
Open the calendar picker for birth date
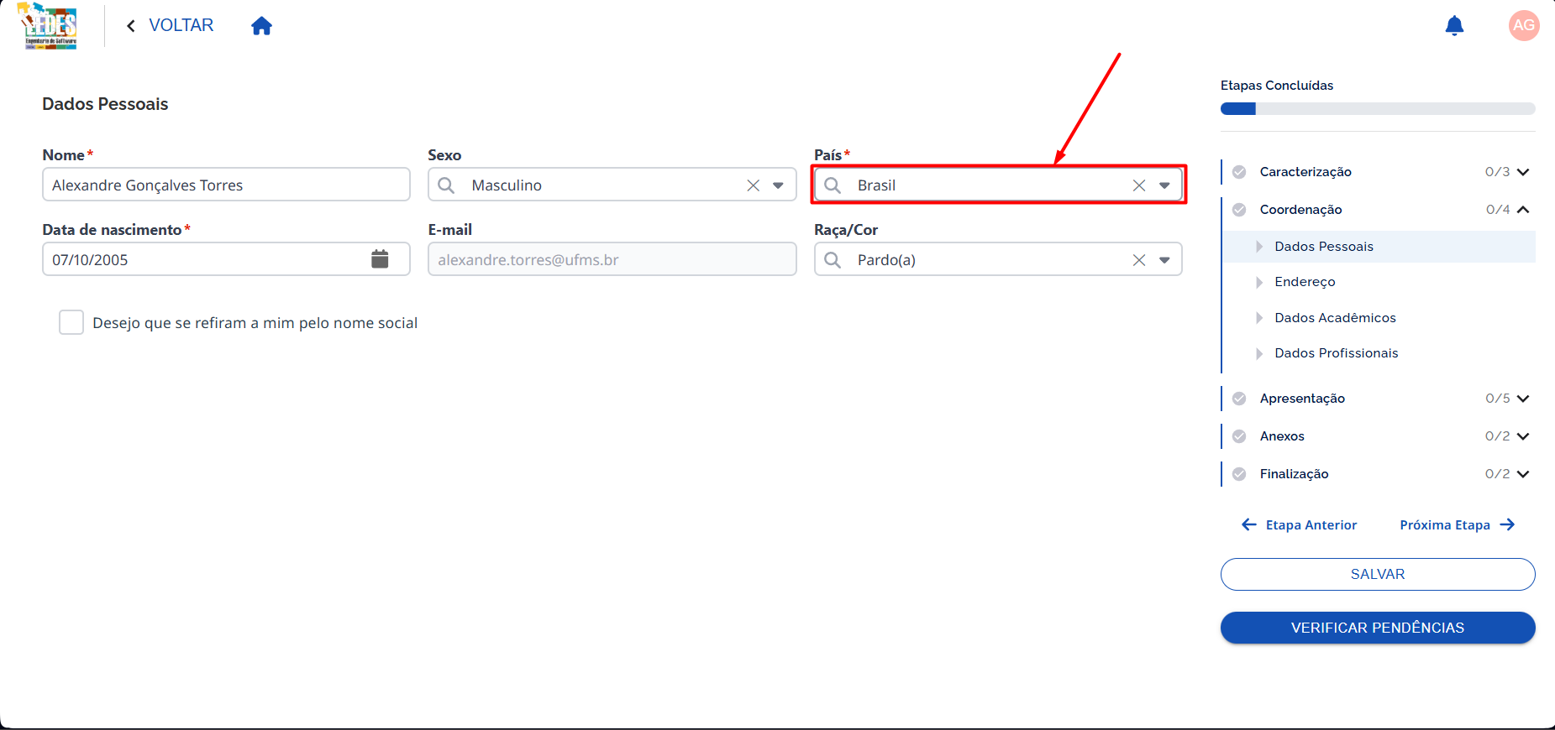point(380,259)
